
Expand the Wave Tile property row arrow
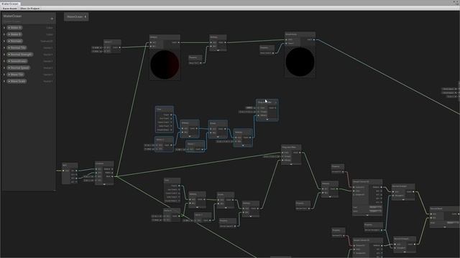(4, 75)
